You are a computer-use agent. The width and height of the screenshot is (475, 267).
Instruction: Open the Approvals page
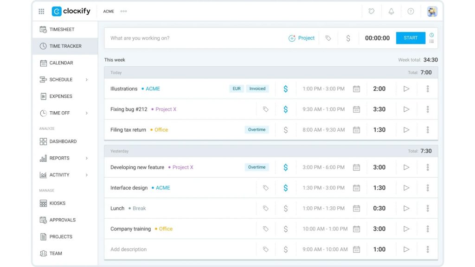[x=65, y=220]
